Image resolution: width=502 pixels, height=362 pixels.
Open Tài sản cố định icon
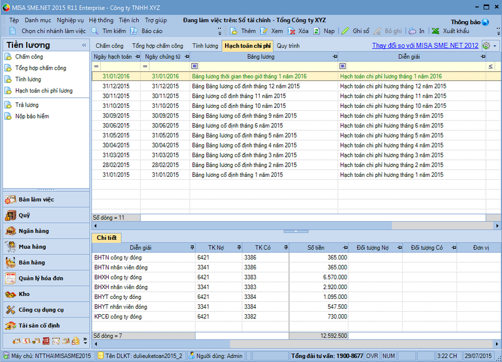click(x=11, y=325)
